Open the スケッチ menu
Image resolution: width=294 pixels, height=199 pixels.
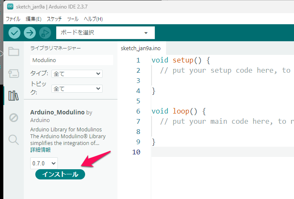pyautogui.click(x=54, y=19)
